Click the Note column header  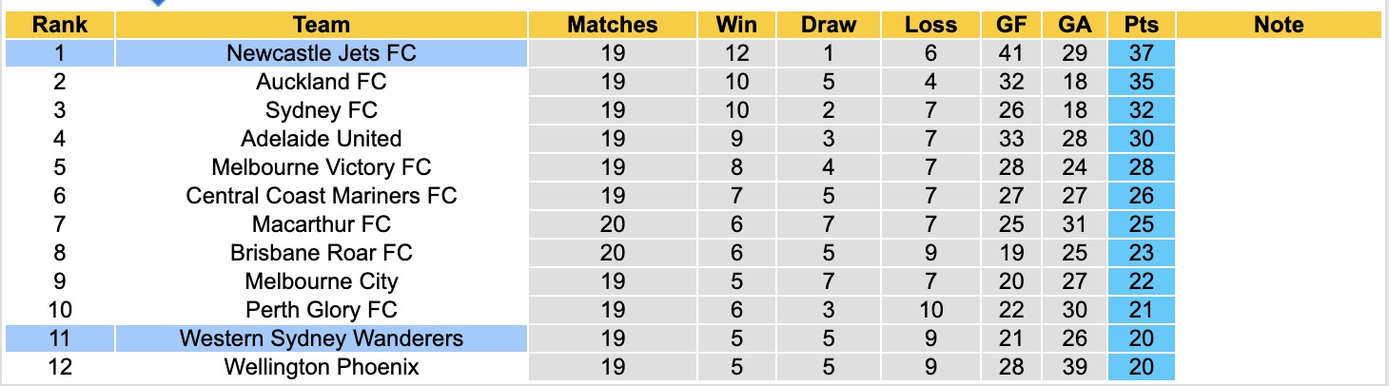(x=1279, y=25)
